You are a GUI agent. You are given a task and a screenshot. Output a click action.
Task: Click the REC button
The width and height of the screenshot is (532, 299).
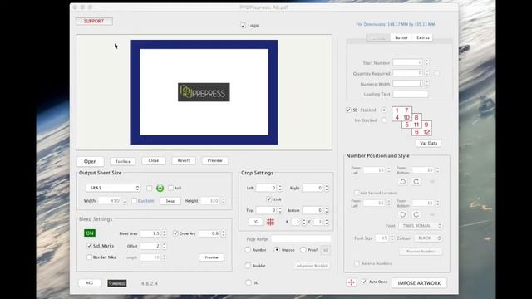[90, 282]
